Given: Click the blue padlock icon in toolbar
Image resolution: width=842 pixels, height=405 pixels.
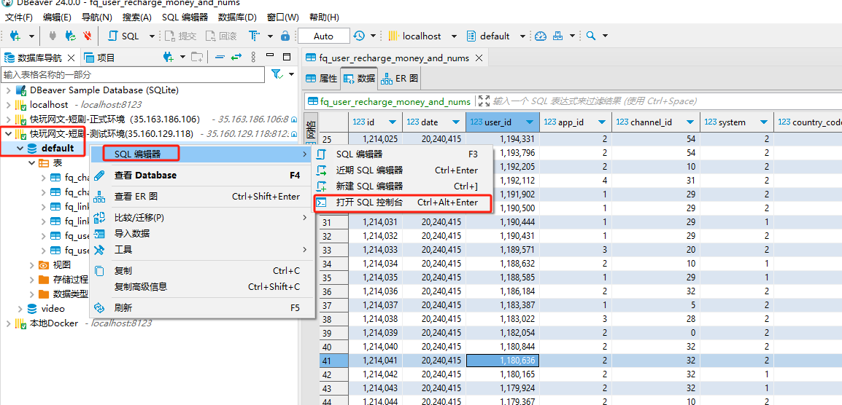Looking at the screenshot, I should [286, 36].
